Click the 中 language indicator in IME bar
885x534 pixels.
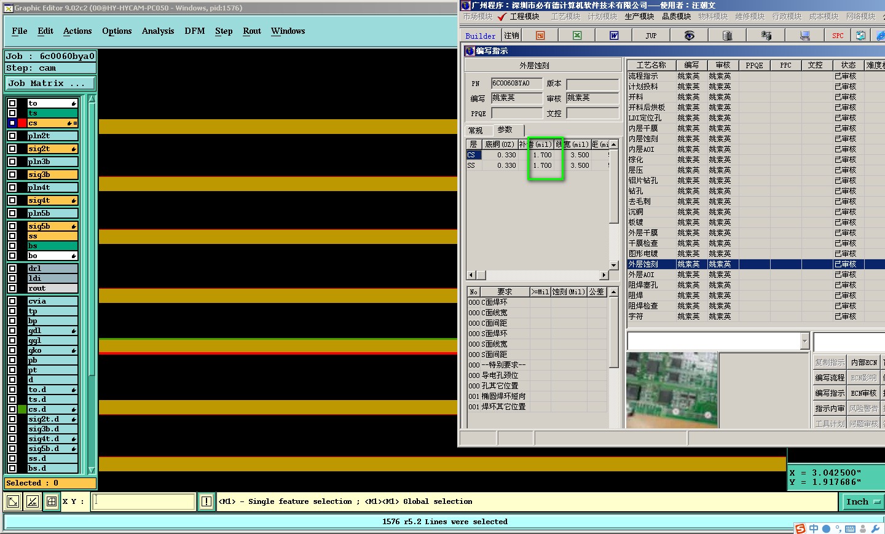pos(814,528)
